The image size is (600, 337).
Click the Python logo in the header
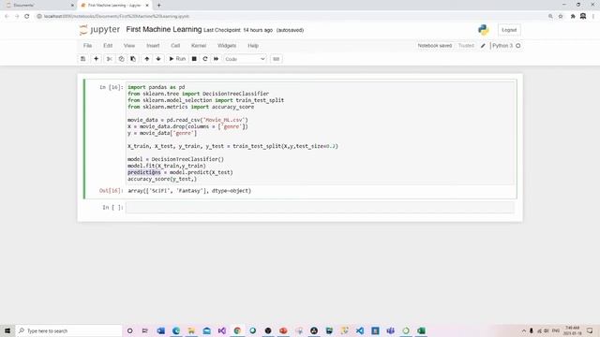coord(484,30)
